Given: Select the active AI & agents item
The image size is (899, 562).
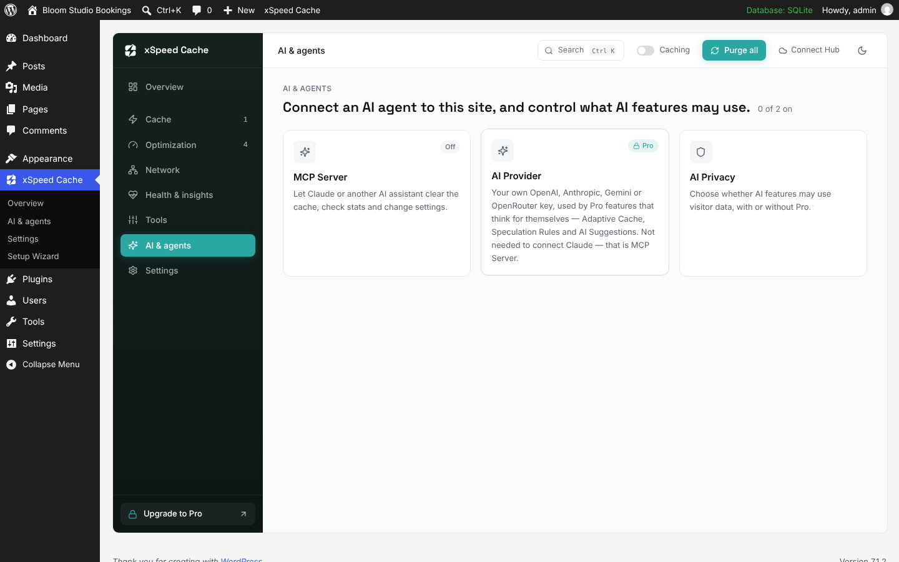Looking at the screenshot, I should coord(188,245).
